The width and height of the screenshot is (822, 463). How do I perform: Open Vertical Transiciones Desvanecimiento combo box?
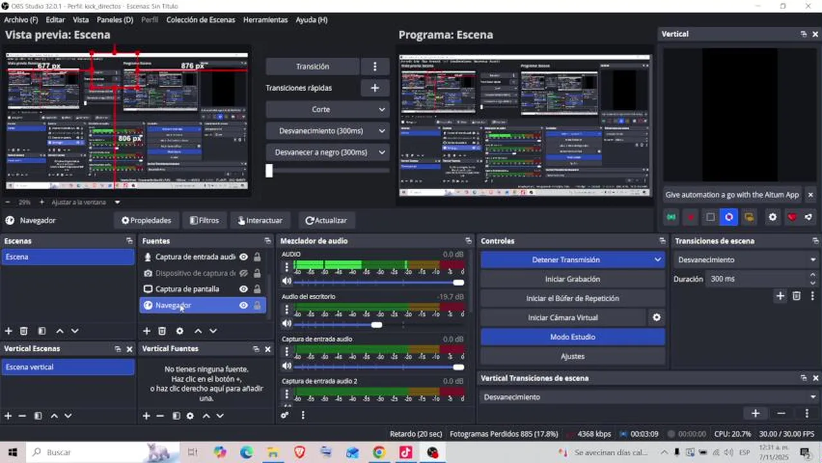(649, 397)
